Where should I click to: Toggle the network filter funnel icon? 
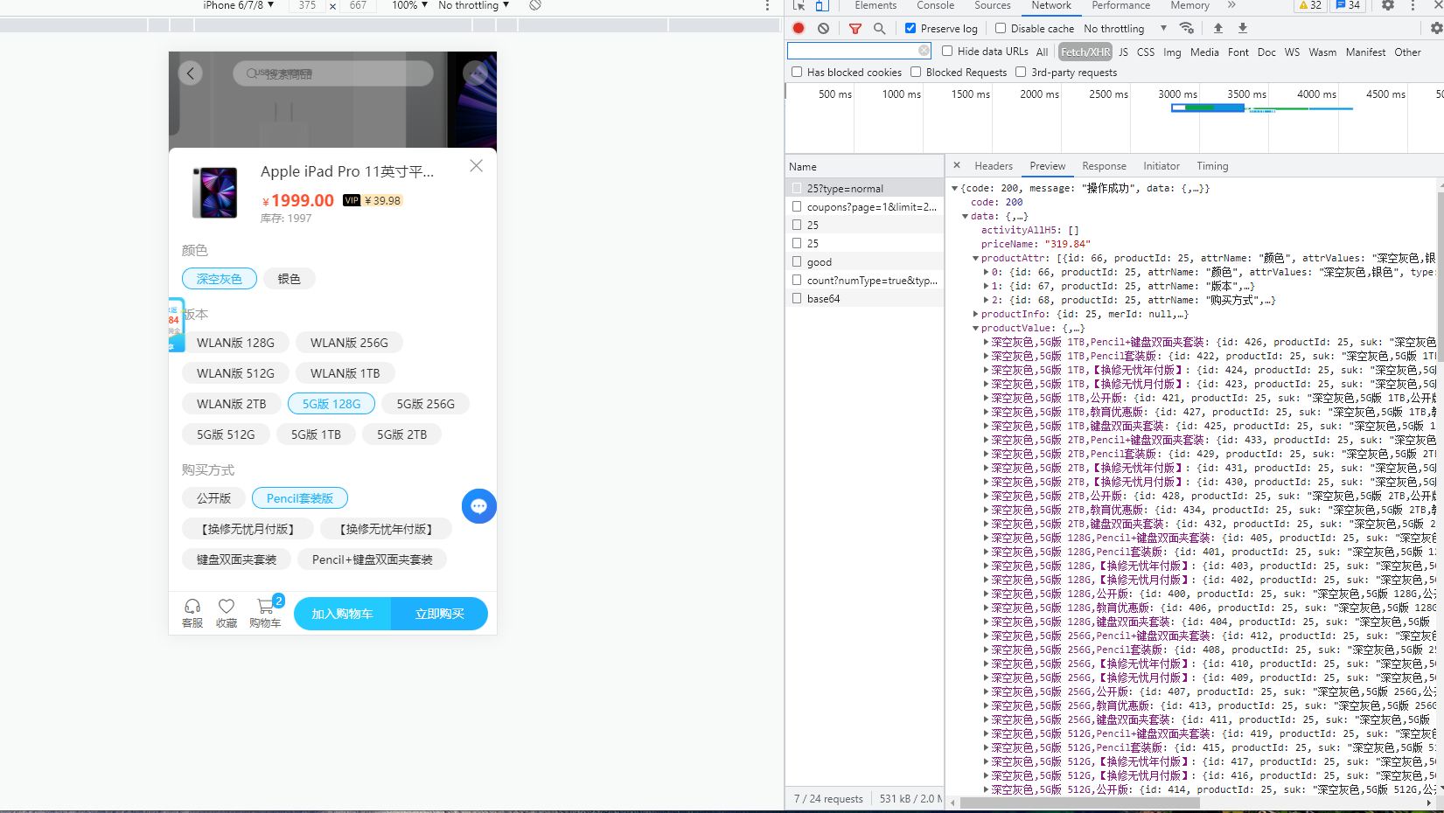(x=855, y=28)
